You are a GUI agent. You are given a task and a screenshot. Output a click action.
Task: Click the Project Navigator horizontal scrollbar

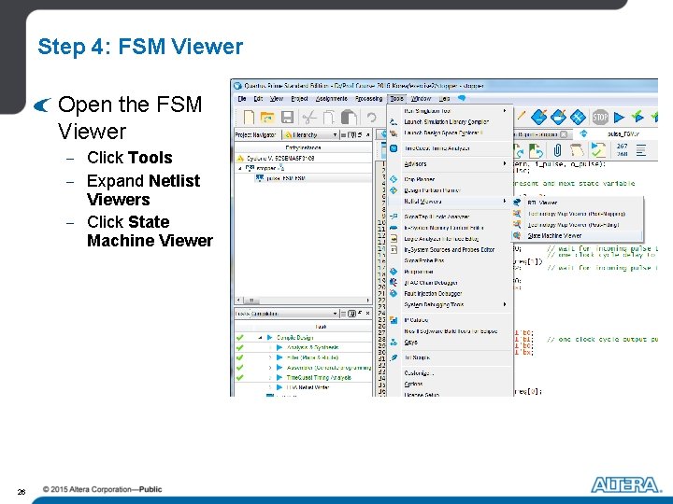click(x=303, y=300)
